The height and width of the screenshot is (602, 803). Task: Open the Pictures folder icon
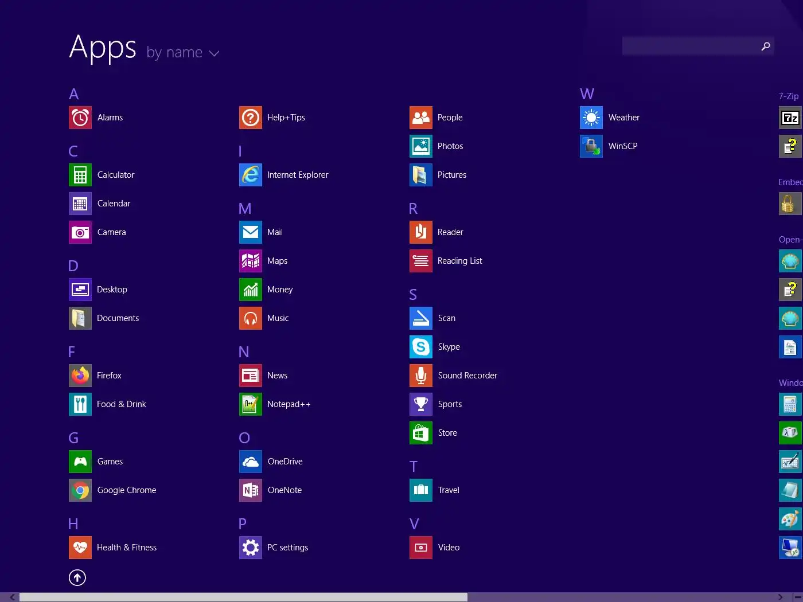(421, 175)
